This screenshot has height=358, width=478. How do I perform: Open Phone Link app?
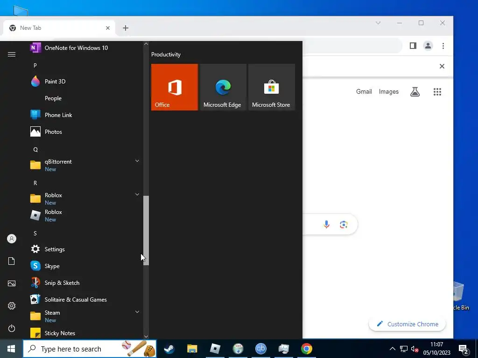click(x=84, y=115)
